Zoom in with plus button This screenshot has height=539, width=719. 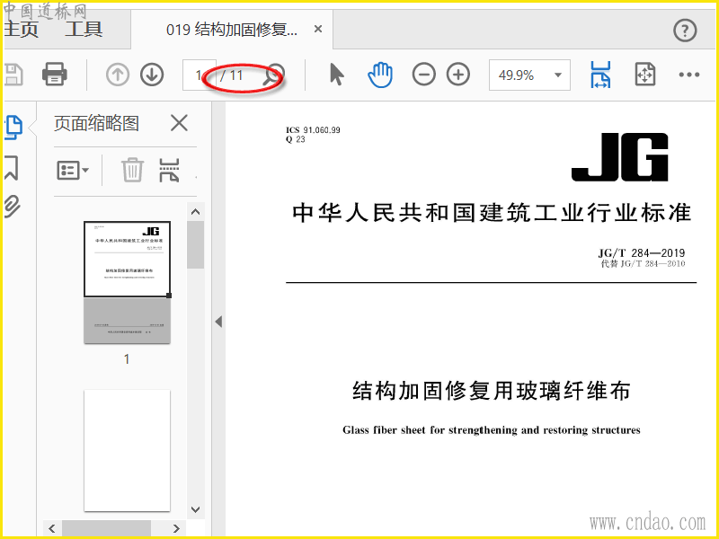coord(458,75)
